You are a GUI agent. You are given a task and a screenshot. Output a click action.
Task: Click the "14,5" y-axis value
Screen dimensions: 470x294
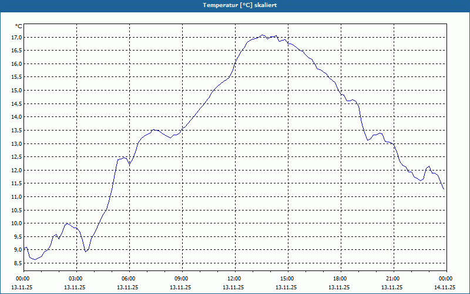17,104
